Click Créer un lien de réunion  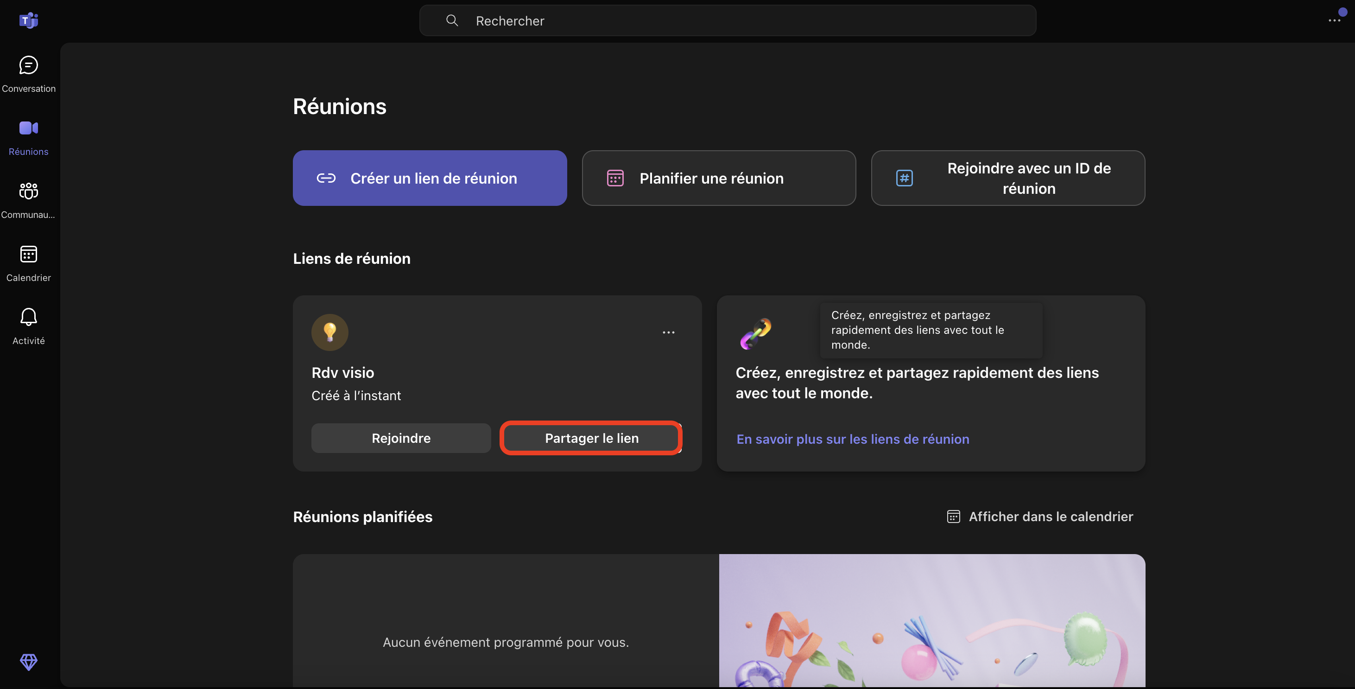coord(429,178)
